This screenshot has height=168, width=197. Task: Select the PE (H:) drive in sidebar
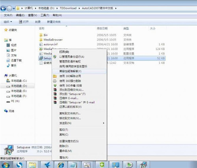(x=13, y=101)
